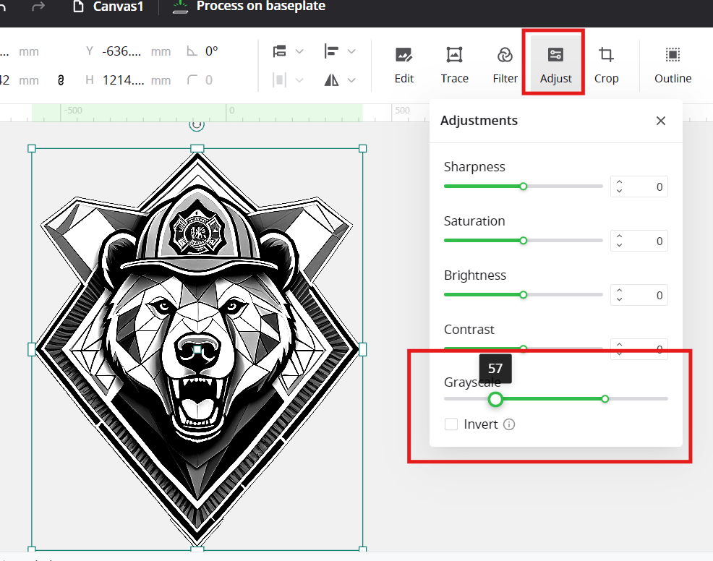Click the aspect ratio lock icon
713x561 pixels.
[61, 80]
